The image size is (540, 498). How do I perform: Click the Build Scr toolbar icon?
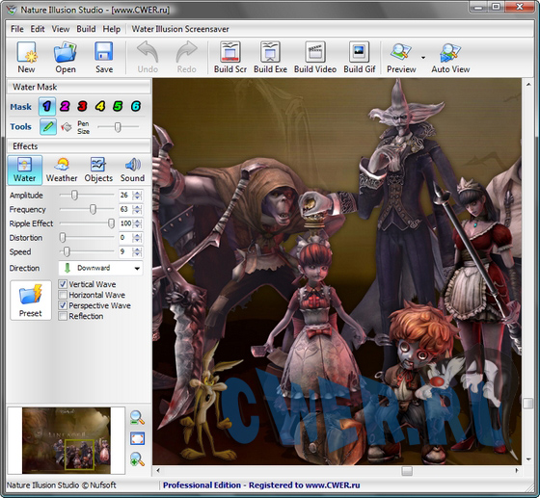[x=230, y=57]
